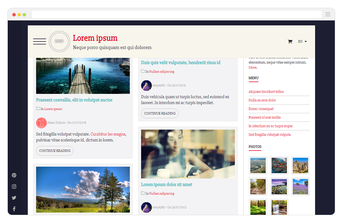Viewport: 343px width, 223px height.
Task: Click the folder icon under Lorem ipsum dolor title
Action: [143, 193]
